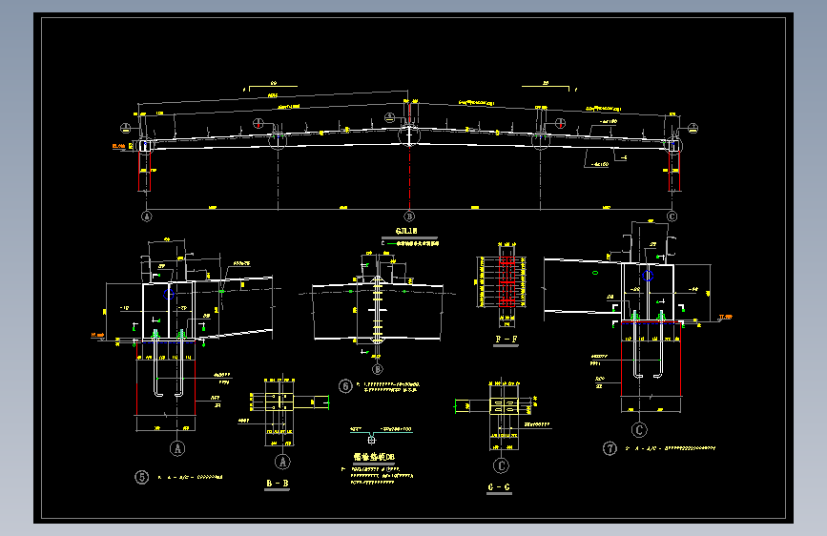Click axis bubble B under the main elevation
827x536 pixels.
(x=409, y=216)
